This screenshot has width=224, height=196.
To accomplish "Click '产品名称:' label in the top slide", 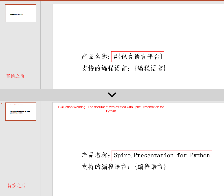I will pyautogui.click(x=96, y=57).
